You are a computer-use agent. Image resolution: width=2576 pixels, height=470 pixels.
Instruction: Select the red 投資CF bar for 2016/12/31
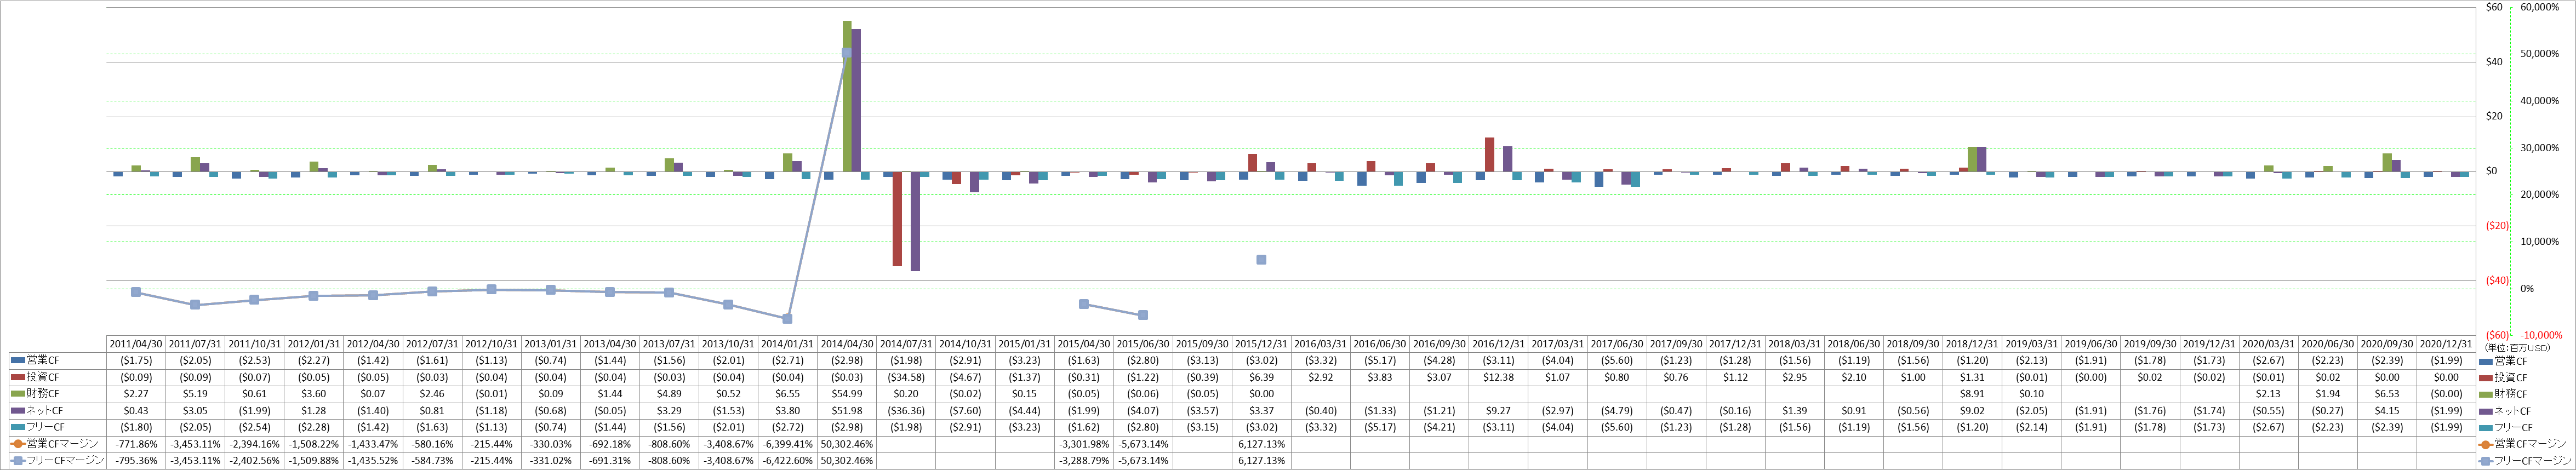coord(1490,155)
